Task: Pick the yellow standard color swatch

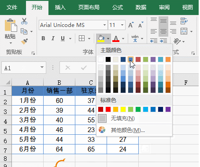Action: 123,110
